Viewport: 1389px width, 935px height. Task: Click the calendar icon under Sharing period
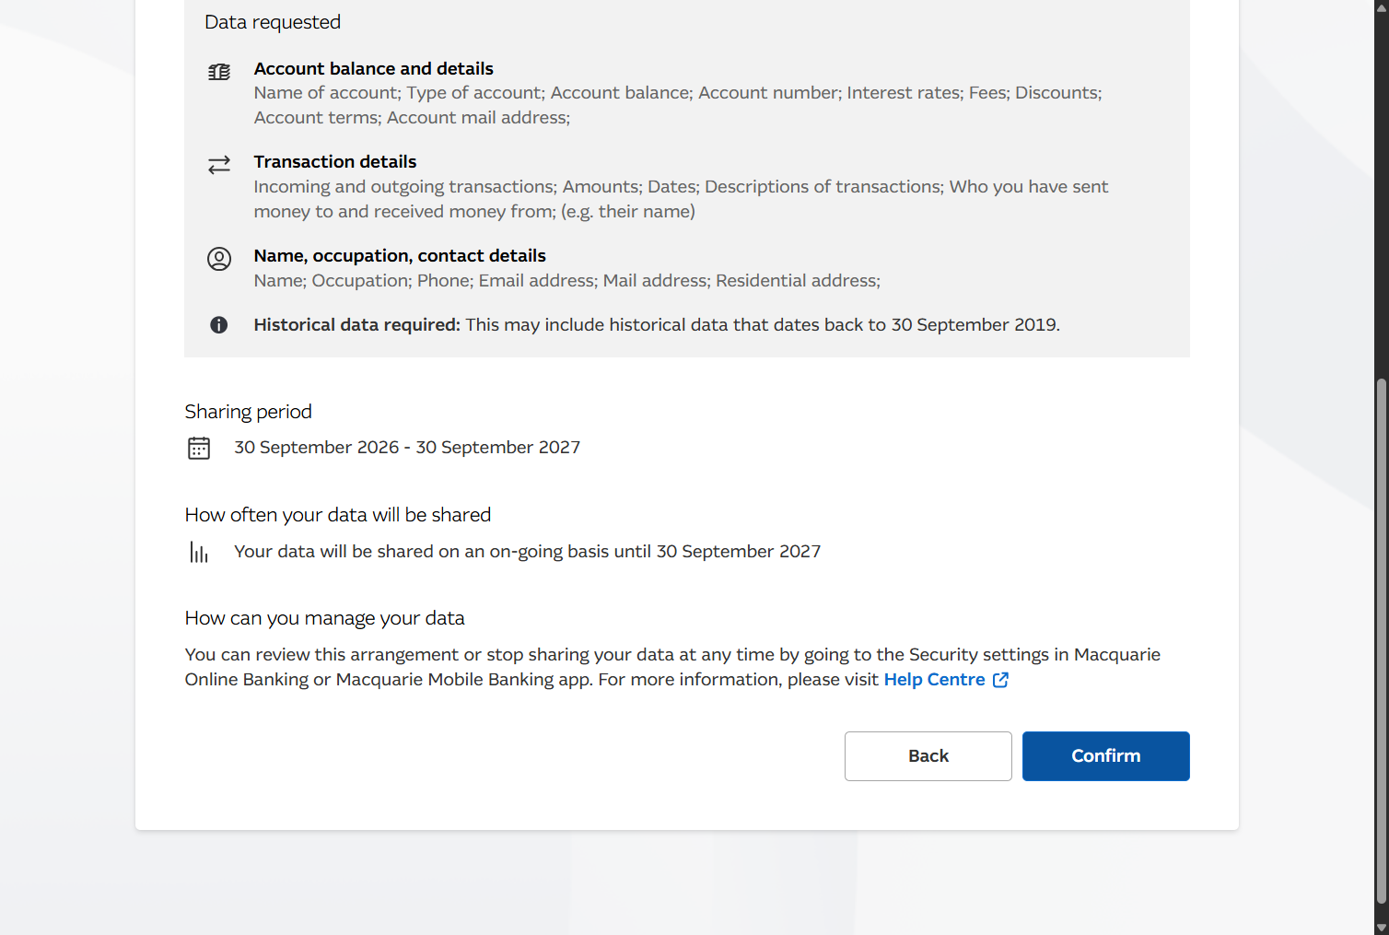click(x=199, y=448)
